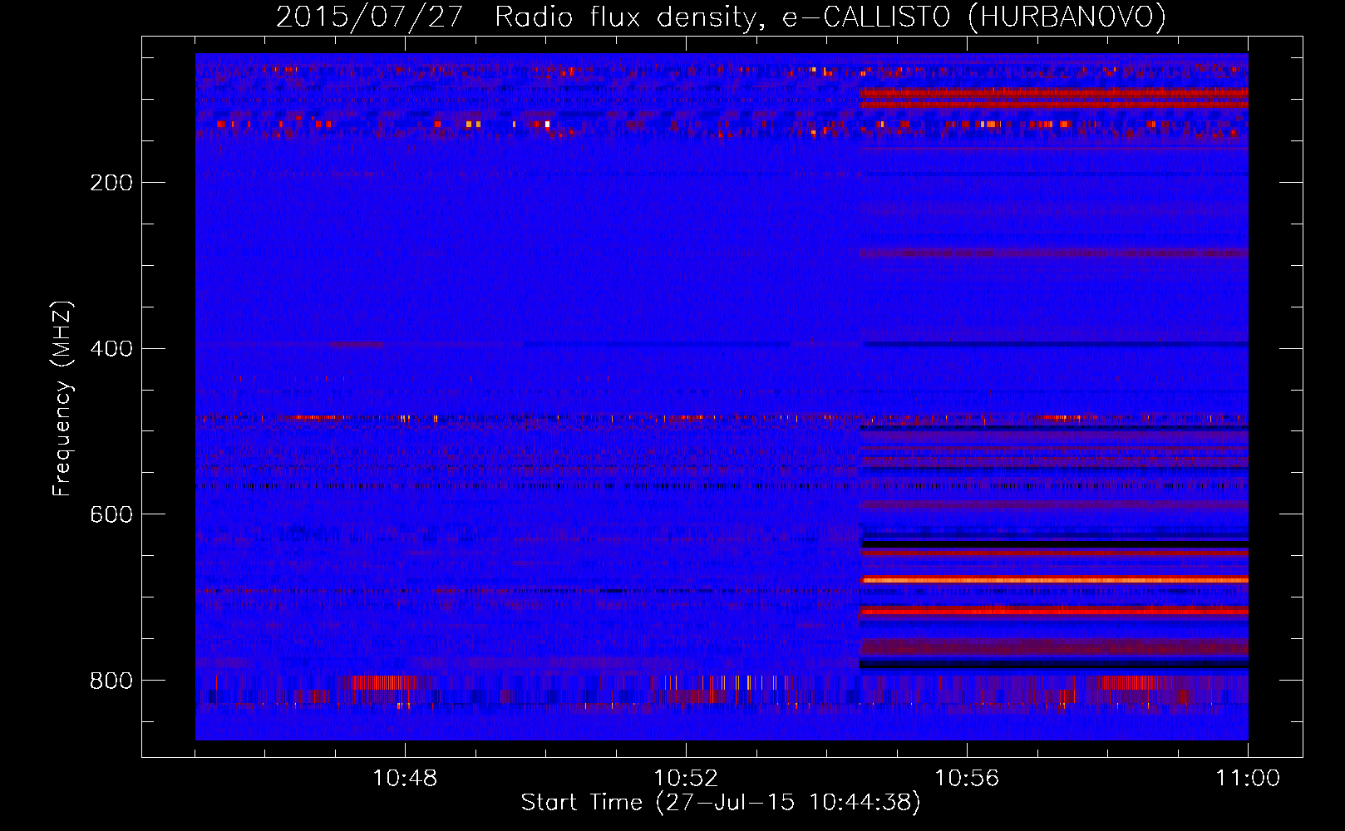Click the 10:56 time tick label
Viewport: 1345px width, 831px height.
(x=967, y=779)
